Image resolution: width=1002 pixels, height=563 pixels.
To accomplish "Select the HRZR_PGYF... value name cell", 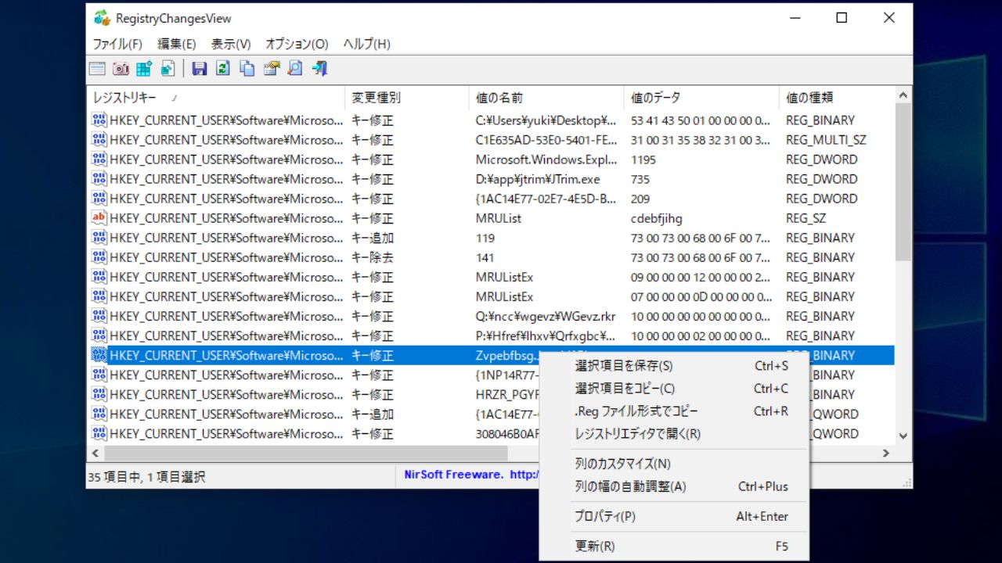I will coord(508,394).
